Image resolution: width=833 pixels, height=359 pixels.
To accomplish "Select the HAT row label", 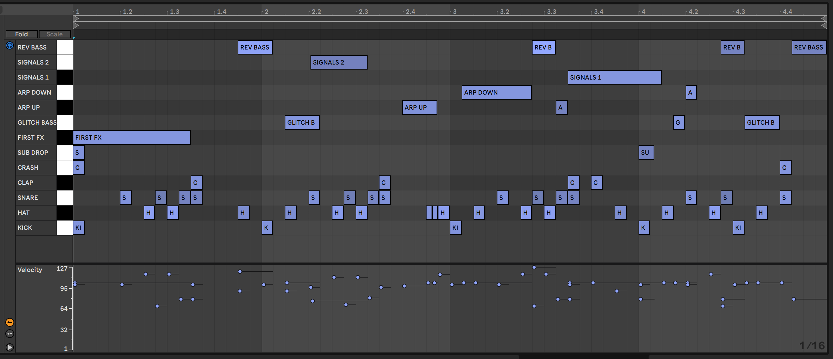I will coord(24,213).
